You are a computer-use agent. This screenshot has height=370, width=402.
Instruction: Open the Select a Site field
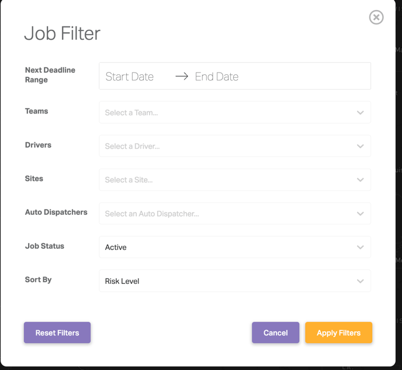point(235,180)
